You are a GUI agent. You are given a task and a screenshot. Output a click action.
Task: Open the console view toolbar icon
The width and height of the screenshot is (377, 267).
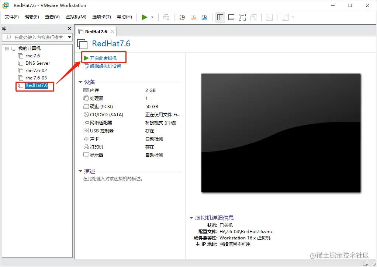click(x=269, y=17)
